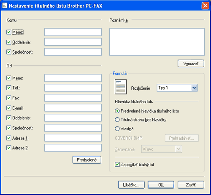Open the Zarovnanie Vľavo dropdown
Screen dimensions: 211x195
162,149
